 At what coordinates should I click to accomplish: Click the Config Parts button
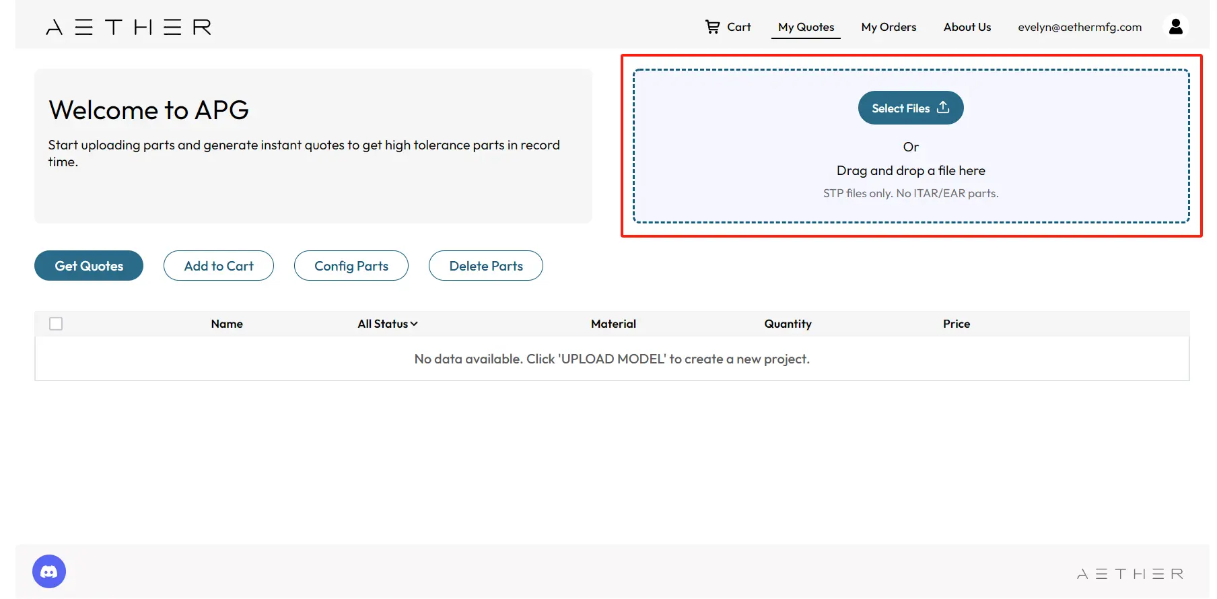pos(351,266)
